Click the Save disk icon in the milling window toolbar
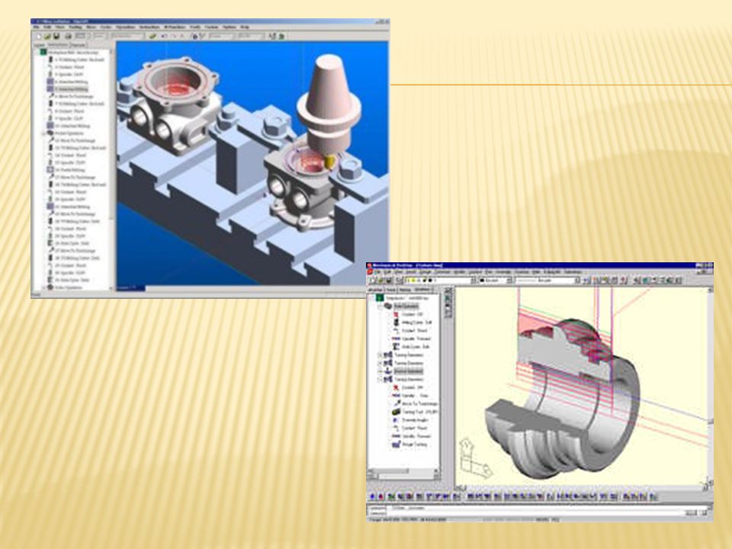Screen dimensions: 732x549 pyautogui.click(x=56, y=36)
